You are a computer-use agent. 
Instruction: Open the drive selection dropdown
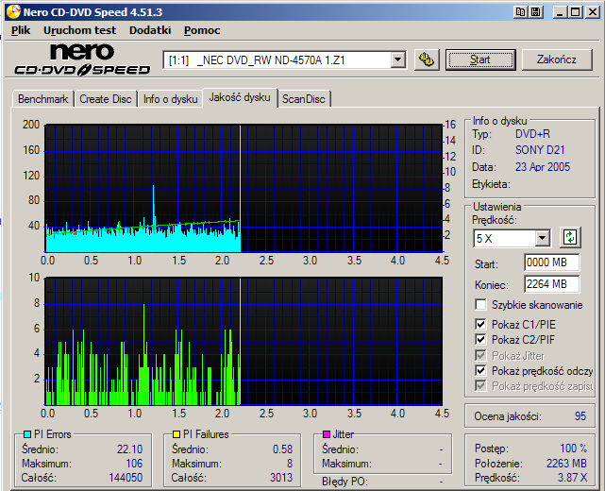(397, 60)
